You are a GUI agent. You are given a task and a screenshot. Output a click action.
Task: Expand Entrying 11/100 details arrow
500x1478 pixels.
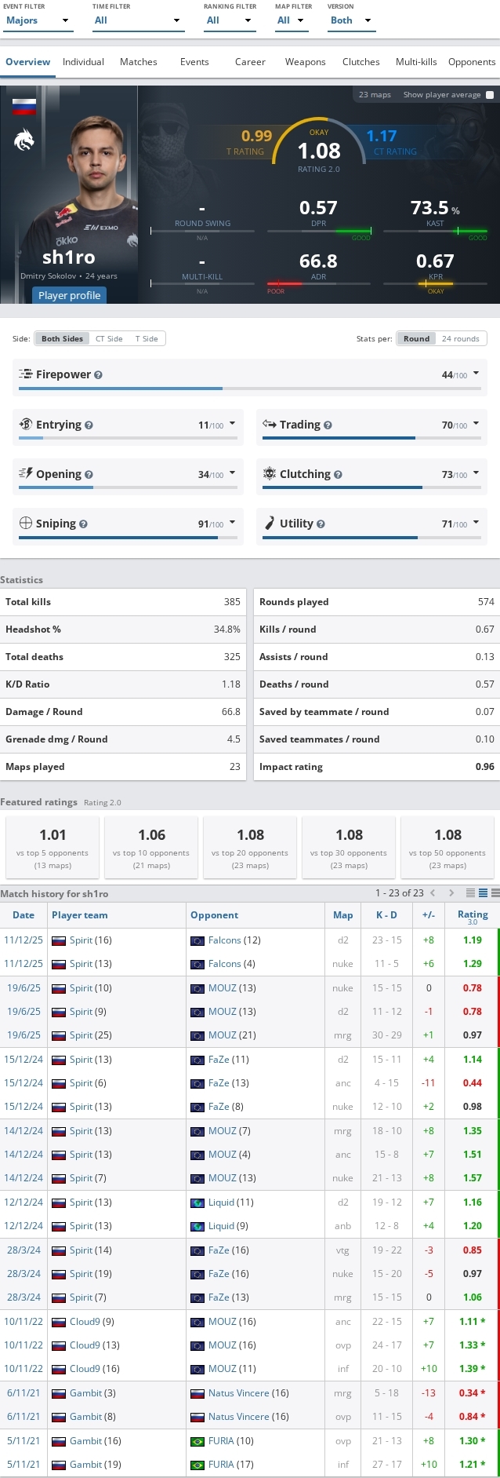[232, 425]
